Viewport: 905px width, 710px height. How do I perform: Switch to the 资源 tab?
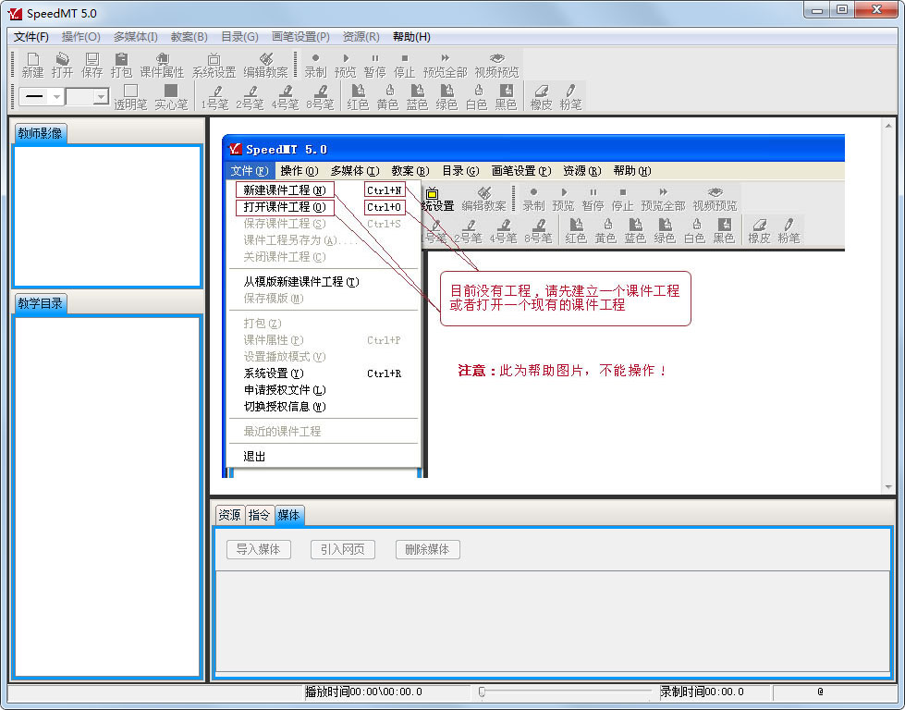pos(229,515)
